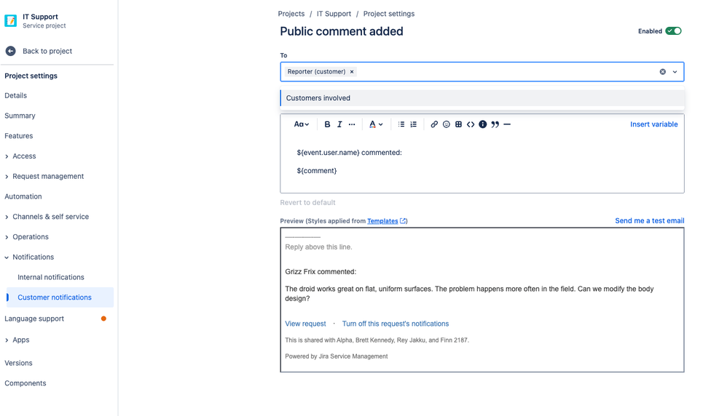Open the Details settings page
The image size is (727, 416).
click(16, 96)
